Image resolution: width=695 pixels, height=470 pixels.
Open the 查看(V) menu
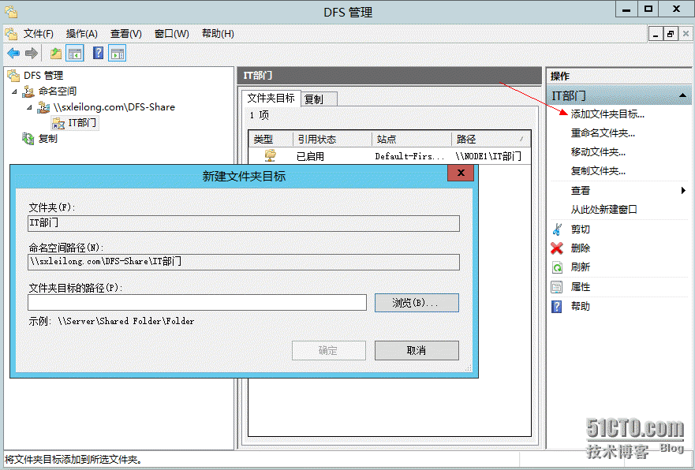coord(126,34)
